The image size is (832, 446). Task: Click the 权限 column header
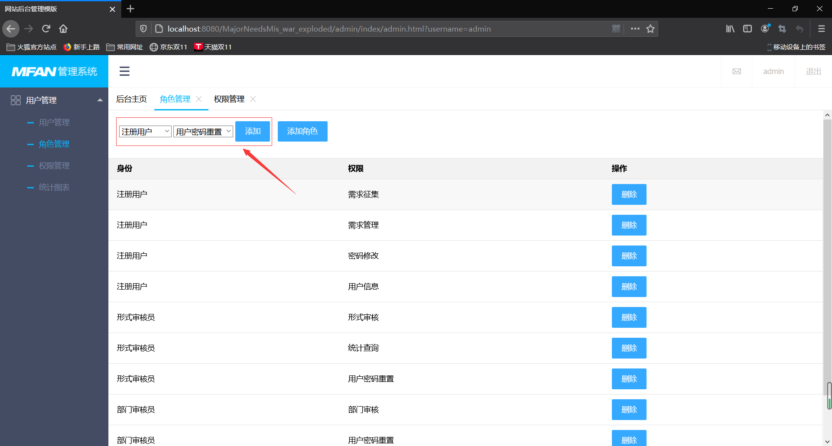coord(356,168)
